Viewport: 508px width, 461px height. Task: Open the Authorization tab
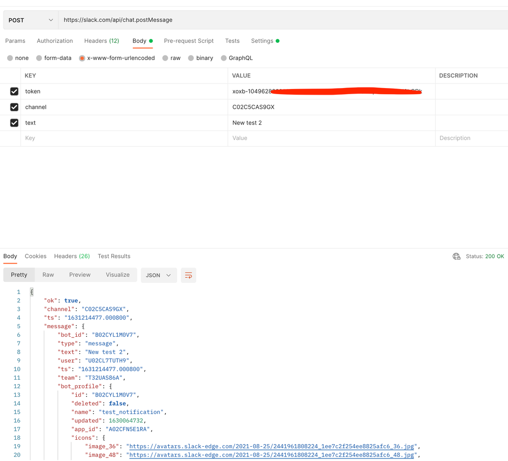pos(55,41)
